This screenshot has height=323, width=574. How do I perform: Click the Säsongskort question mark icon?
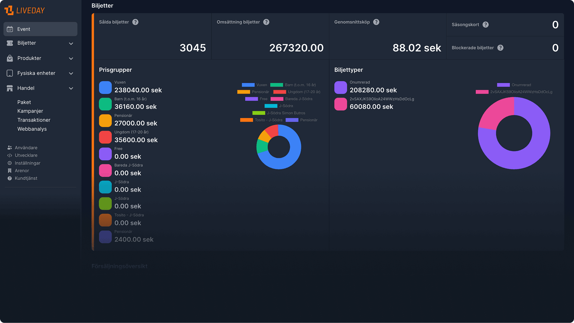point(485,25)
